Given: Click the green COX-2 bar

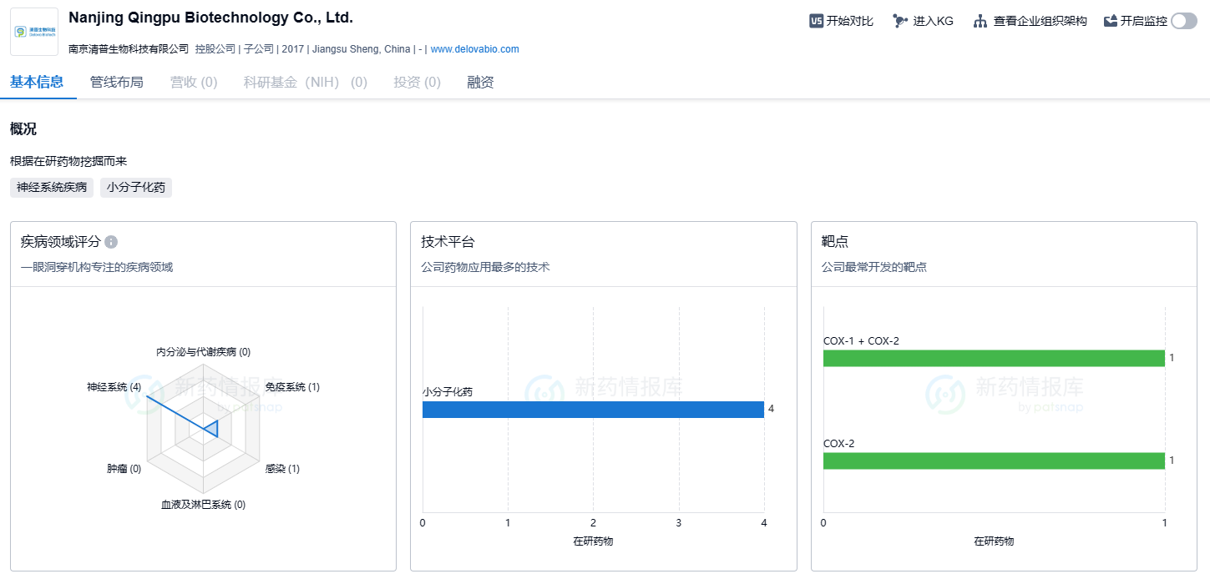Looking at the screenshot, I should pyautogui.click(x=994, y=461).
